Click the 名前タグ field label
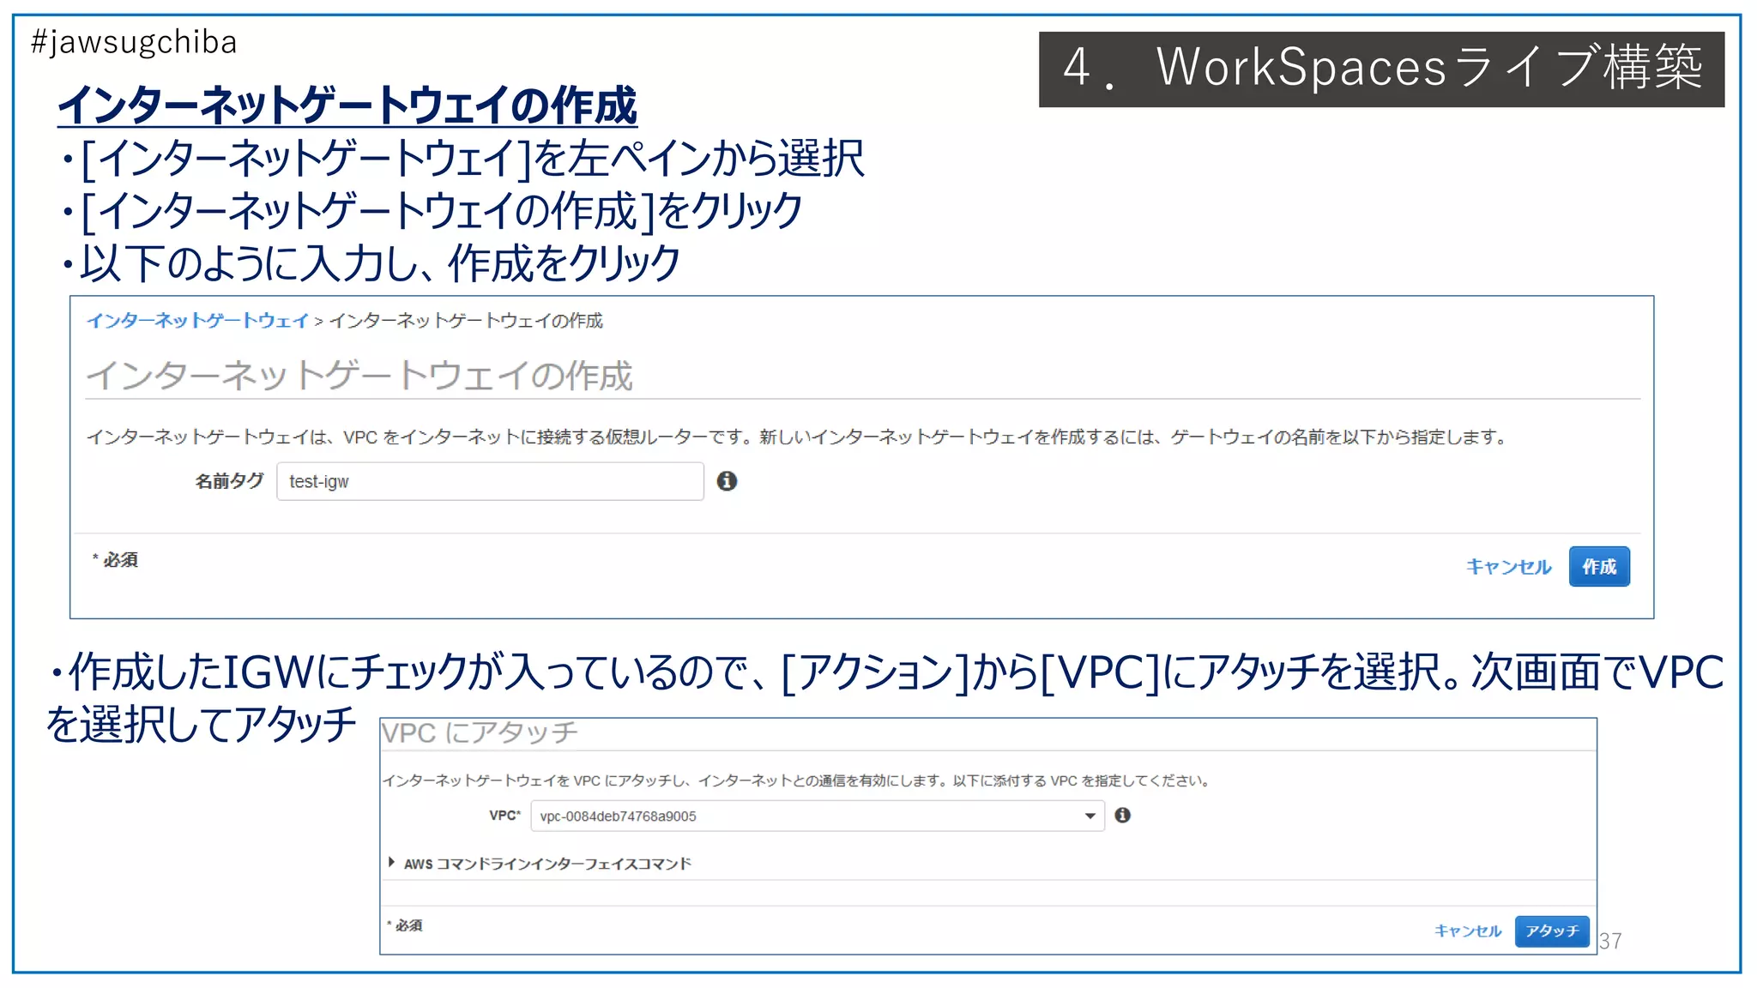The width and height of the screenshot is (1757, 988). [229, 481]
